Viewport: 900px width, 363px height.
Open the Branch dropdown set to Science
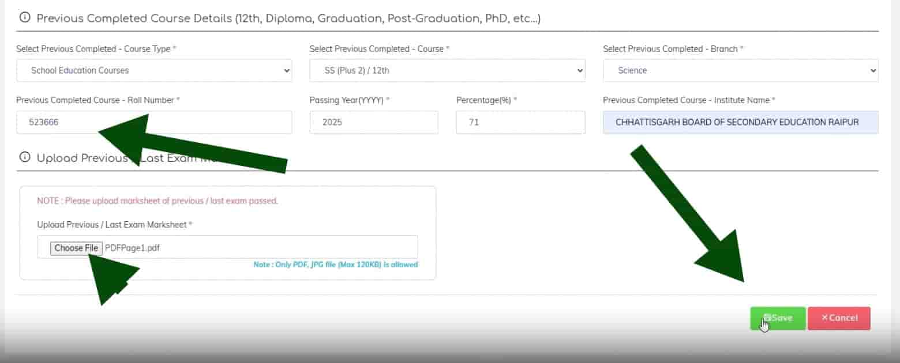741,70
